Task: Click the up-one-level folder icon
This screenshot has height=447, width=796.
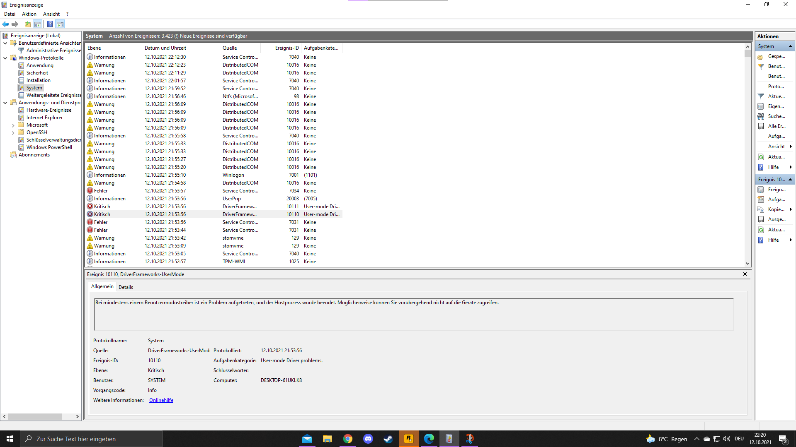Action: pos(27,24)
